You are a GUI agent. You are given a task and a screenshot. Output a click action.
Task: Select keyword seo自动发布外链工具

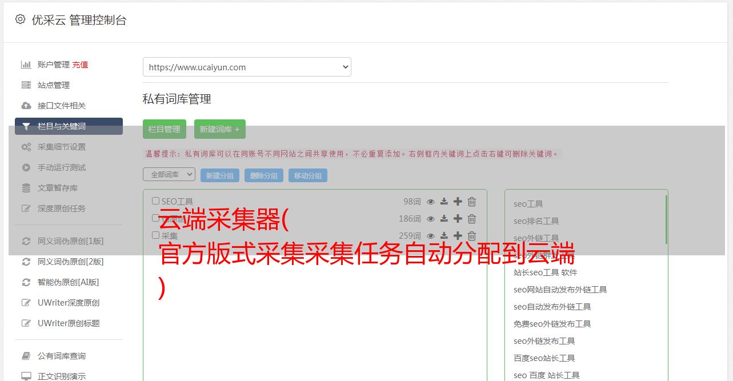(552, 307)
